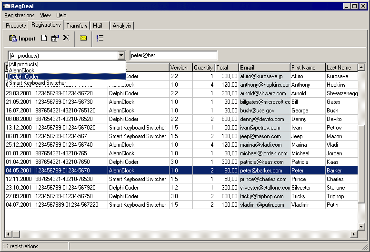Image resolution: width=370 pixels, height=252 pixels.
Task: Select the patricia@kaas.com email cell
Action: coord(264,162)
